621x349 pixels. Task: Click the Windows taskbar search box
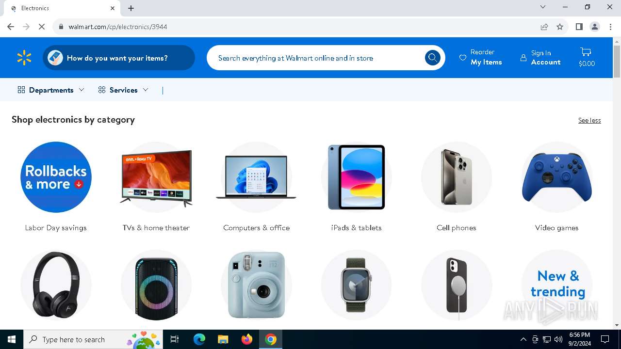[94, 339]
